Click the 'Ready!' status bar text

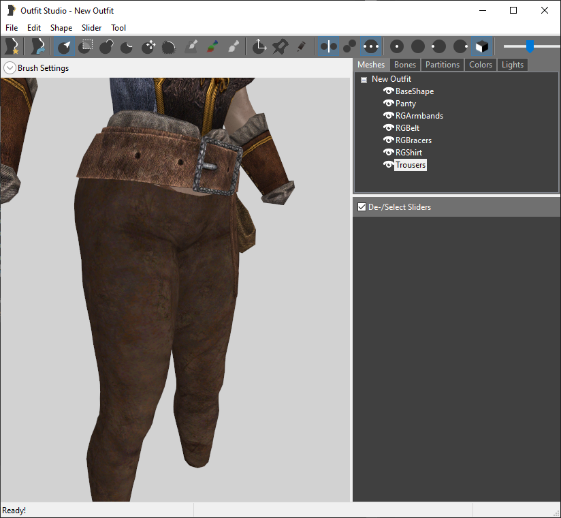point(14,510)
